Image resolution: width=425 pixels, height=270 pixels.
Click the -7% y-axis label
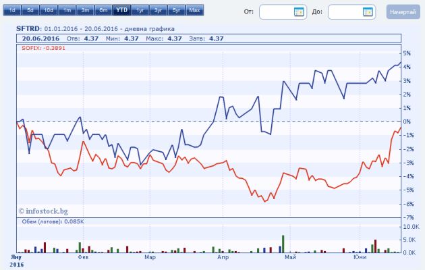point(408,217)
